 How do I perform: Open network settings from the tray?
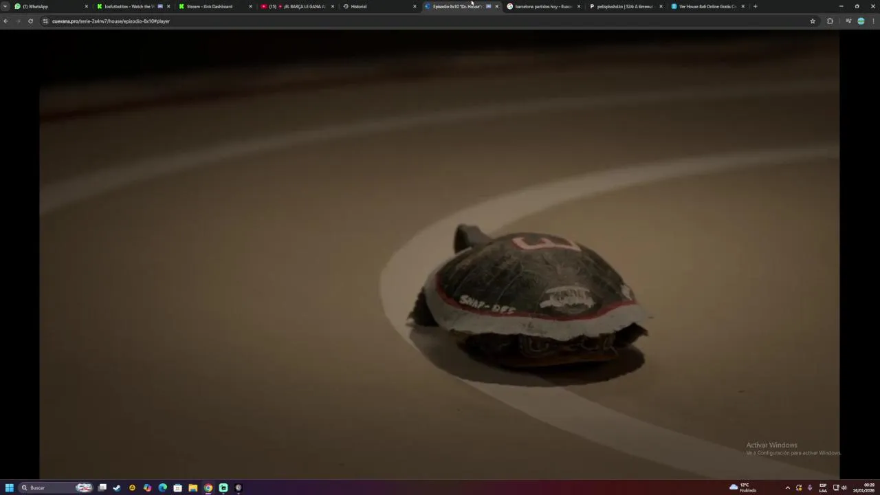[836, 487]
